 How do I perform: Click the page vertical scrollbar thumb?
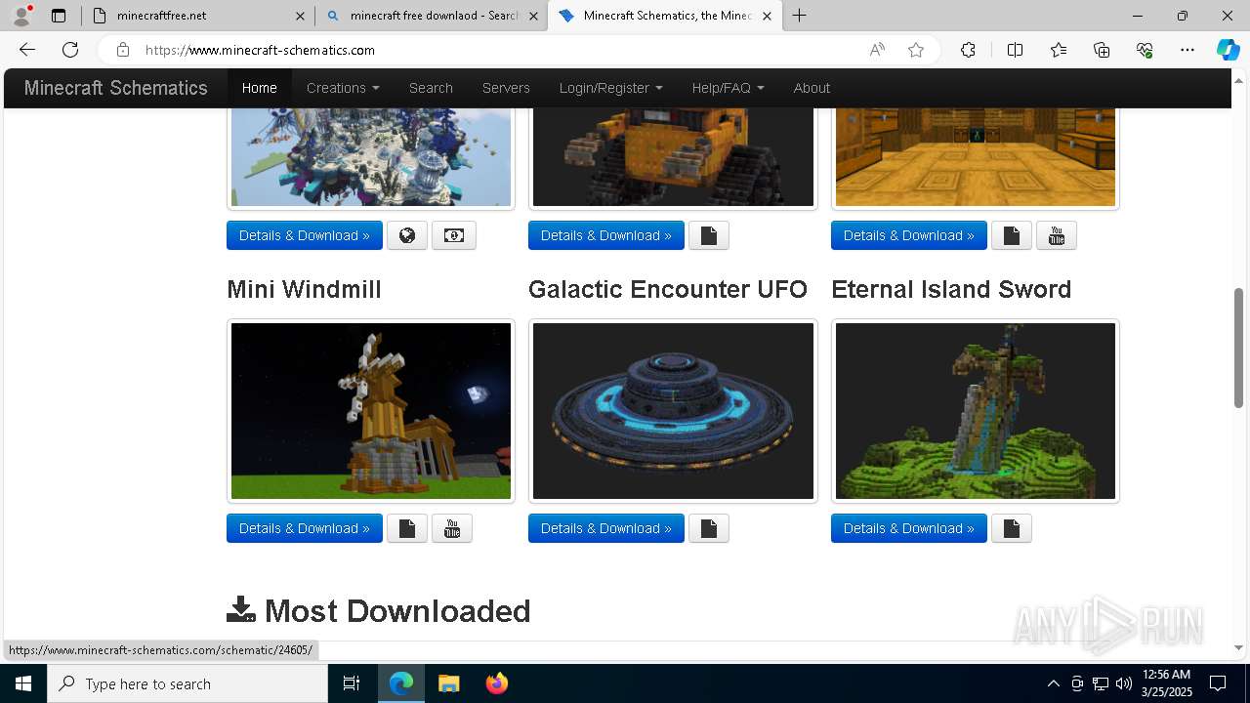click(x=1238, y=349)
